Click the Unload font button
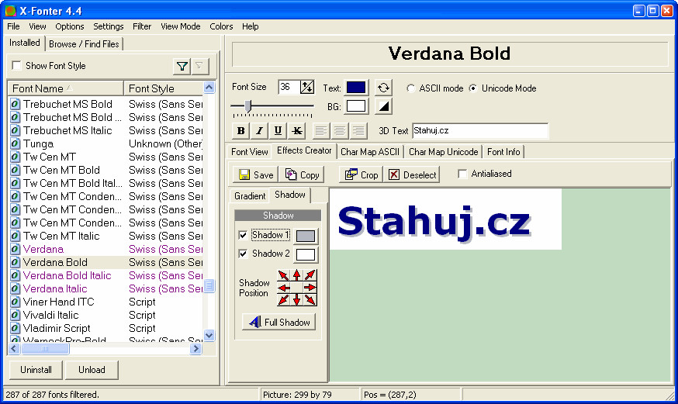Image resolution: width=678 pixels, height=404 pixels. pyautogui.click(x=92, y=370)
